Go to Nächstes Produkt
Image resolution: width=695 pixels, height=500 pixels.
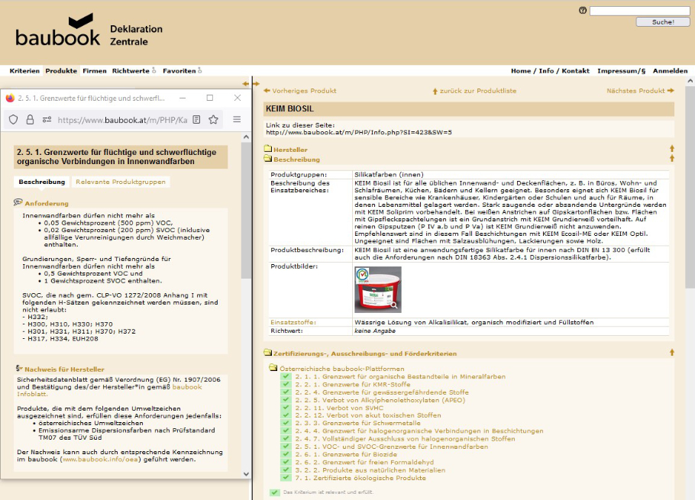tap(640, 91)
